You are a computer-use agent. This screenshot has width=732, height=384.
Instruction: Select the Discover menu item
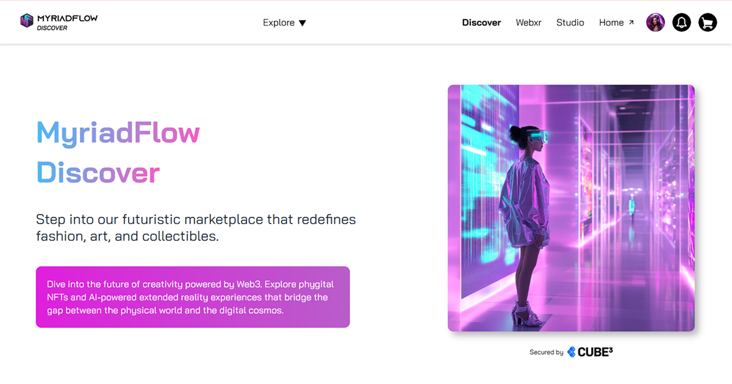click(481, 23)
